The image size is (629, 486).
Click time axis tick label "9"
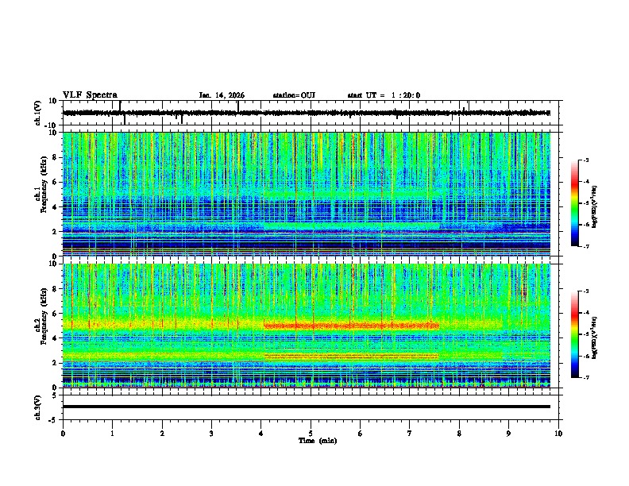tap(508, 434)
